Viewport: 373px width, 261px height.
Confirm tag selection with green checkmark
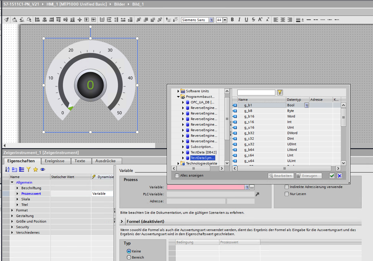(x=332, y=176)
